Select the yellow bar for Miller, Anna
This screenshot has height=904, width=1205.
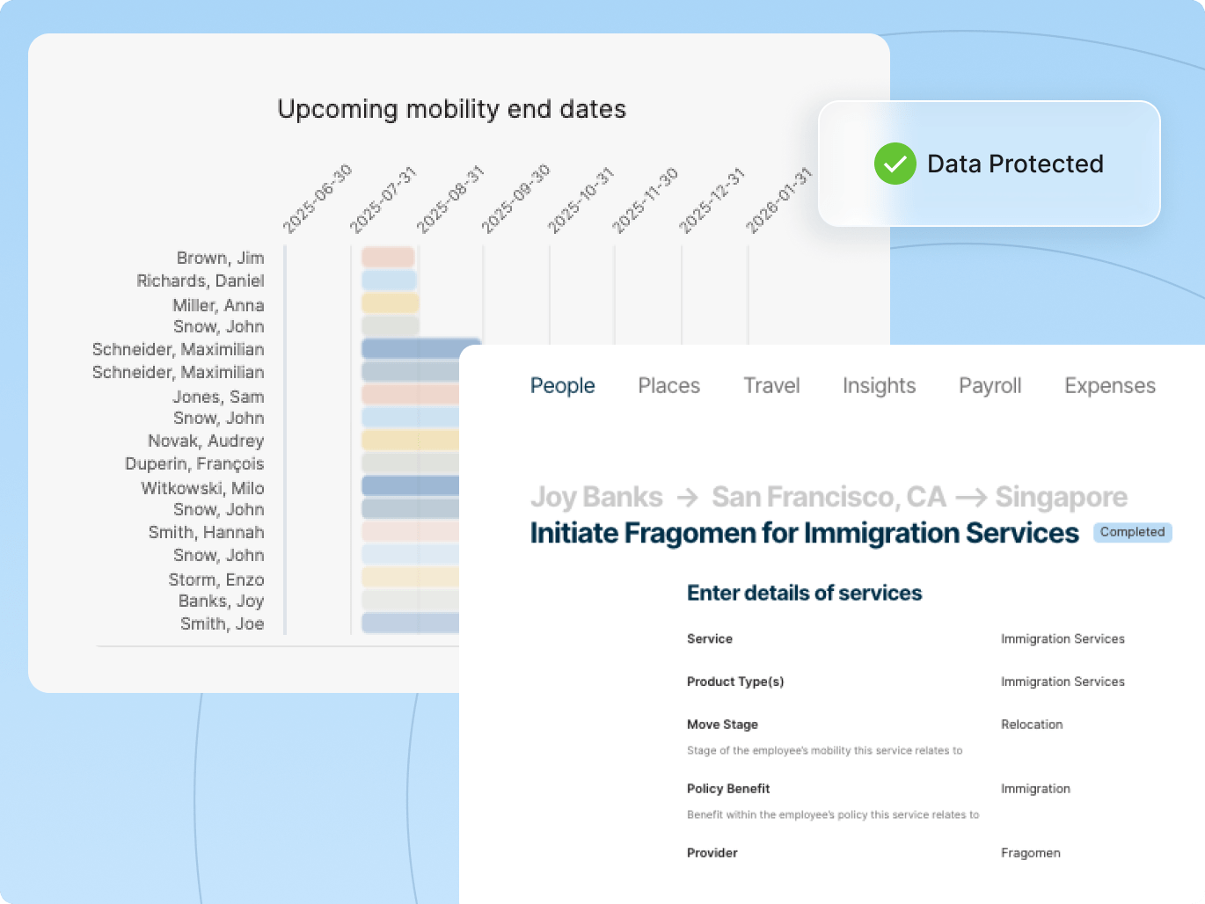[x=390, y=303]
